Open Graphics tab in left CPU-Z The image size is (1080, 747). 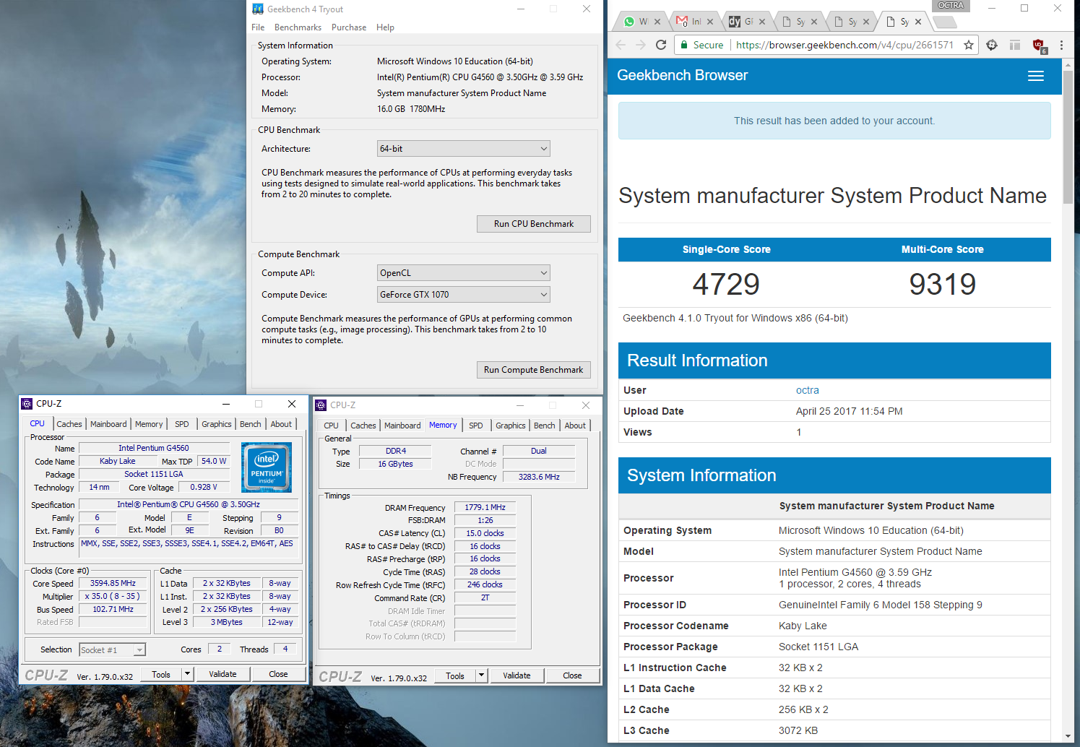[217, 424]
